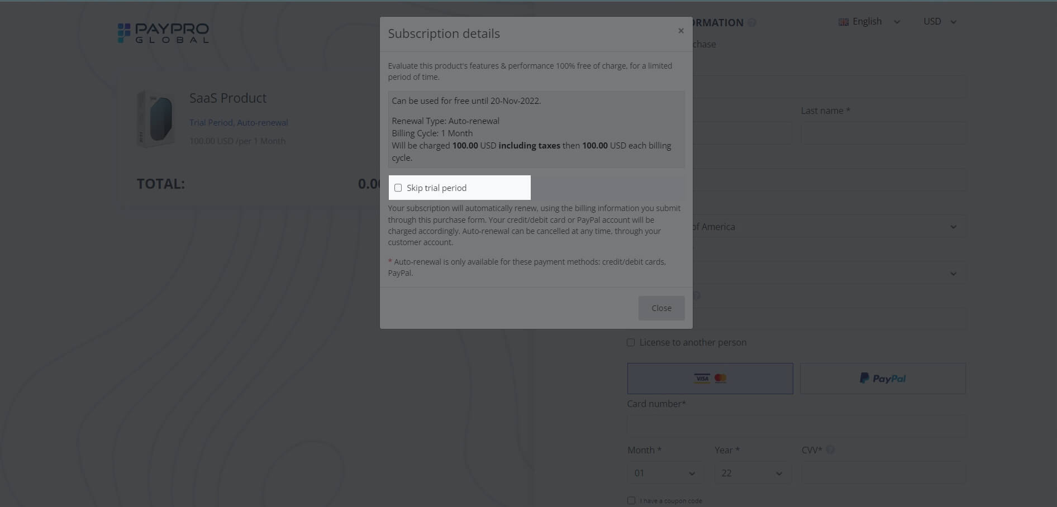Open the help icon beside the information heading
The height and width of the screenshot is (507, 1057).
point(752,22)
